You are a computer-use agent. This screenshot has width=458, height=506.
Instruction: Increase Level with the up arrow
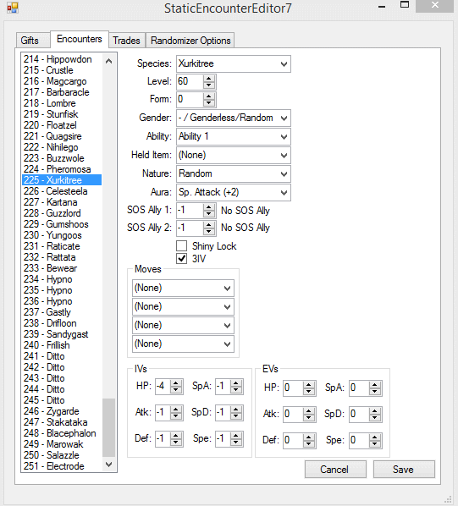tap(209, 79)
